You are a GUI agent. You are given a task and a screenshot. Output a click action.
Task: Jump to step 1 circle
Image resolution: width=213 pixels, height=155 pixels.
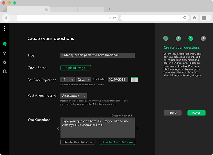166,38
